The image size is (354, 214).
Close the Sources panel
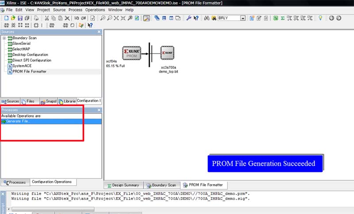[99, 32]
